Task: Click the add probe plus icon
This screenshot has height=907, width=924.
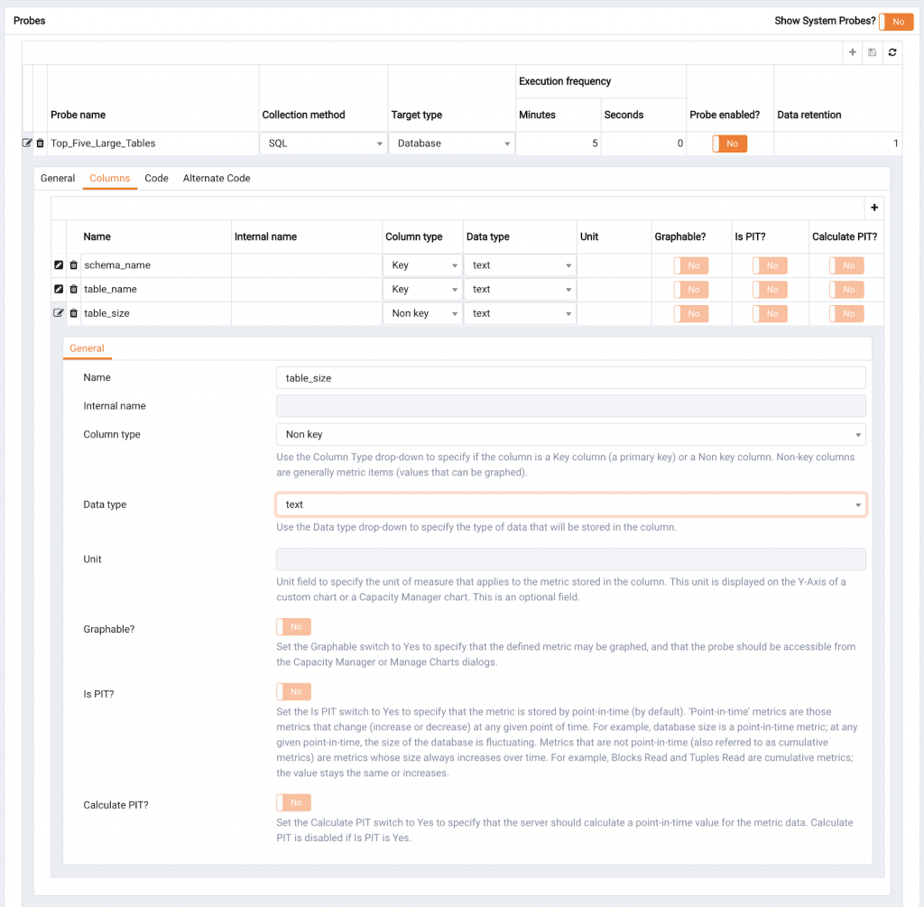Action: (853, 52)
